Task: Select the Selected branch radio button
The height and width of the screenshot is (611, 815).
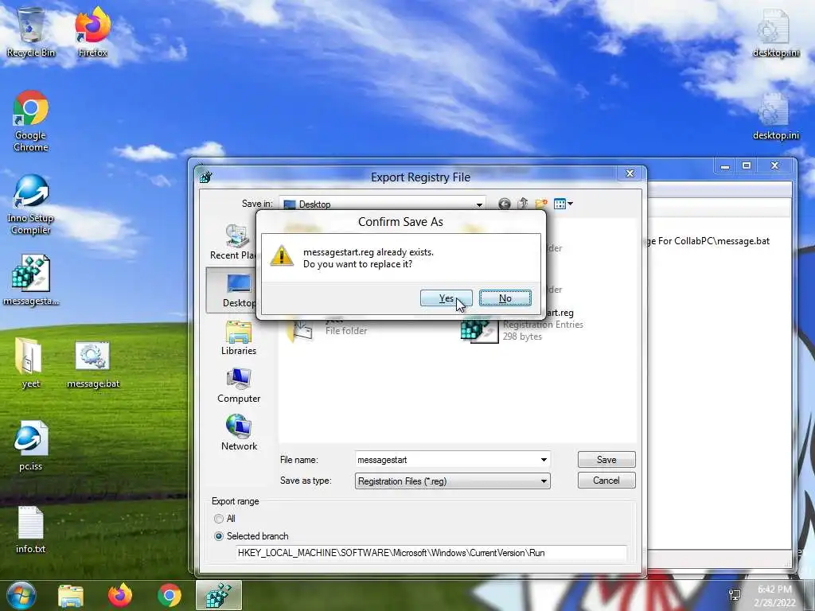Action: [219, 536]
